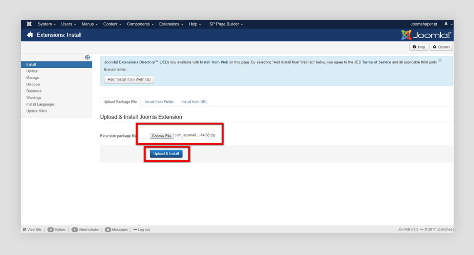Viewport: 474px width, 255px height.
Task: Click the selected file name com_acymail zip
Action: [195, 135]
